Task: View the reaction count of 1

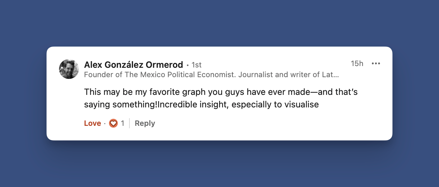Action: [122, 123]
